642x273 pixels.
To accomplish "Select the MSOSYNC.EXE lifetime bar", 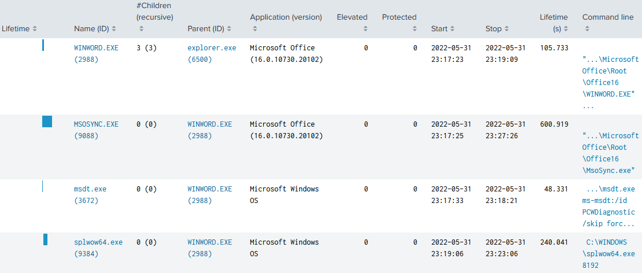I will tap(47, 121).
